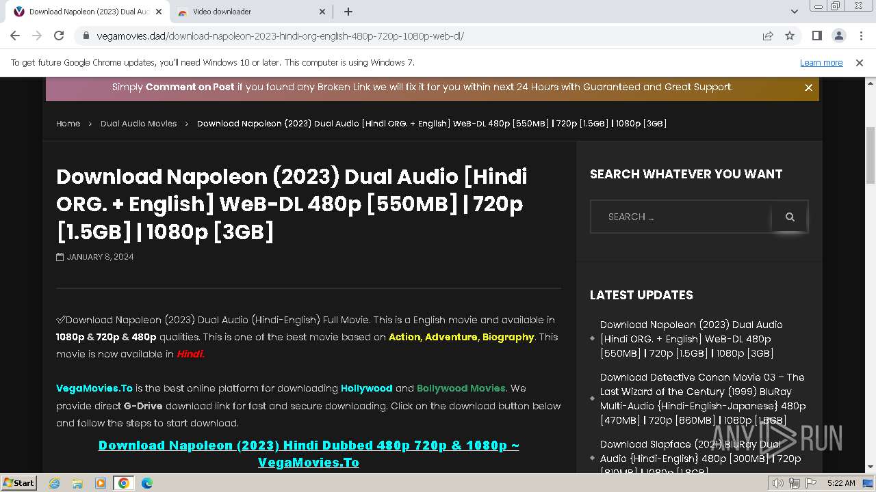
Task: Open Detective Conan Movie 03 update link
Action: tap(703, 398)
